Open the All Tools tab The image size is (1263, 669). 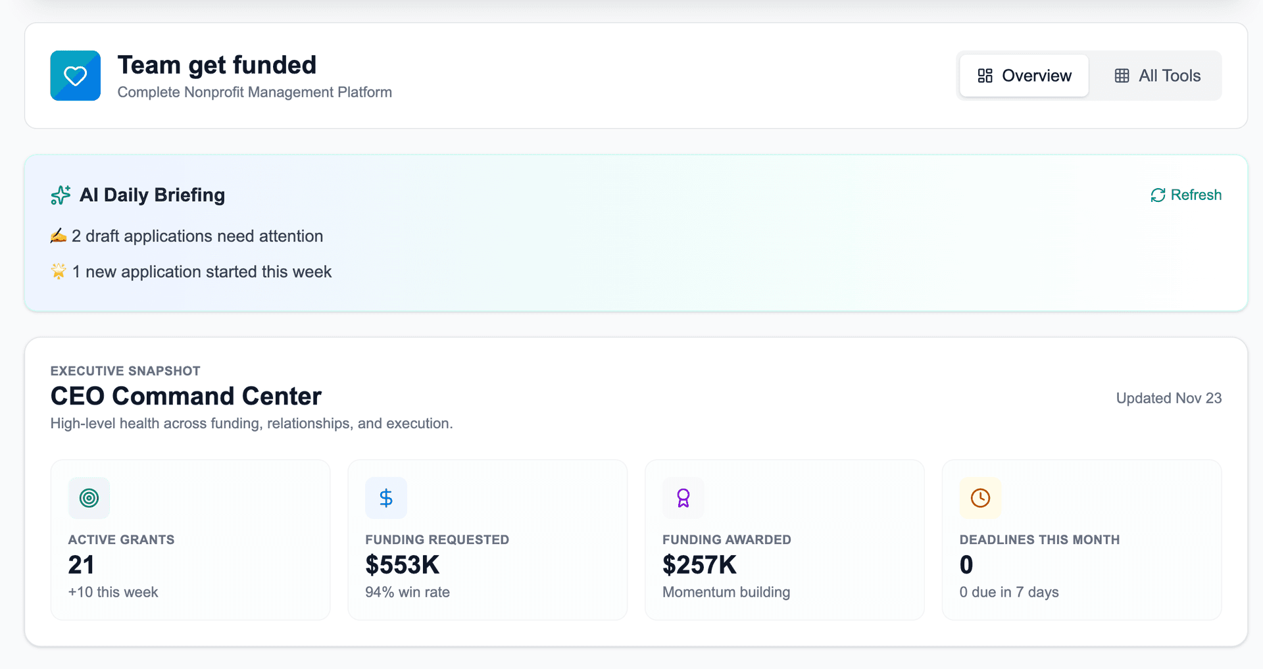click(x=1156, y=76)
